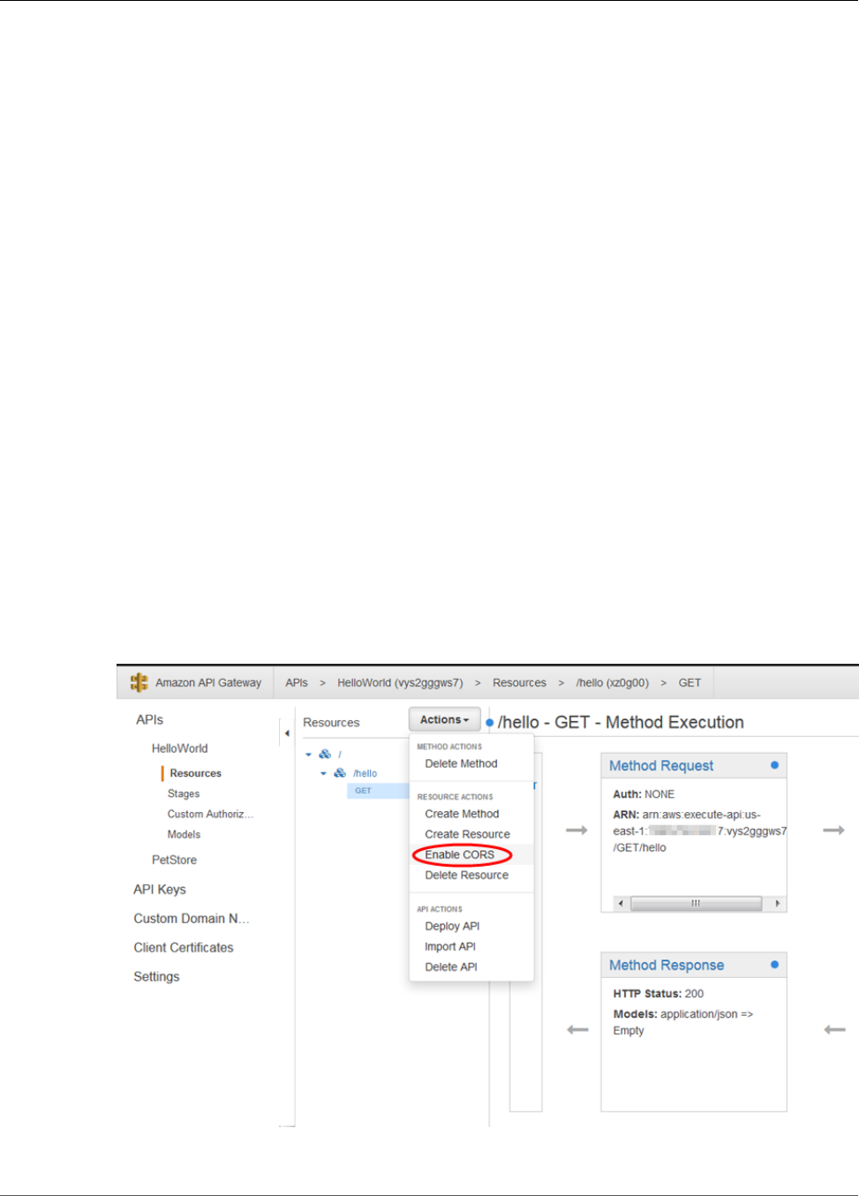859x1196 pixels.
Task: Click the GET breadcrumb item
Action: click(x=689, y=683)
